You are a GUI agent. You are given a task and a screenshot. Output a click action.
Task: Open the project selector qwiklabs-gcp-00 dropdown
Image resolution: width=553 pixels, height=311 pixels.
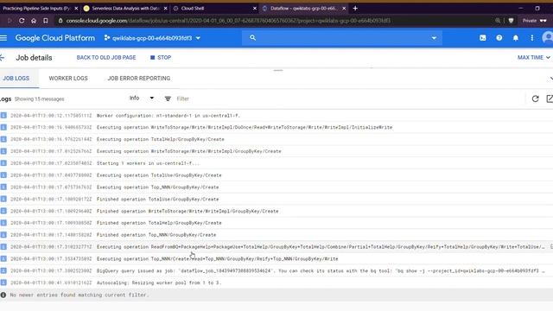[x=152, y=38]
